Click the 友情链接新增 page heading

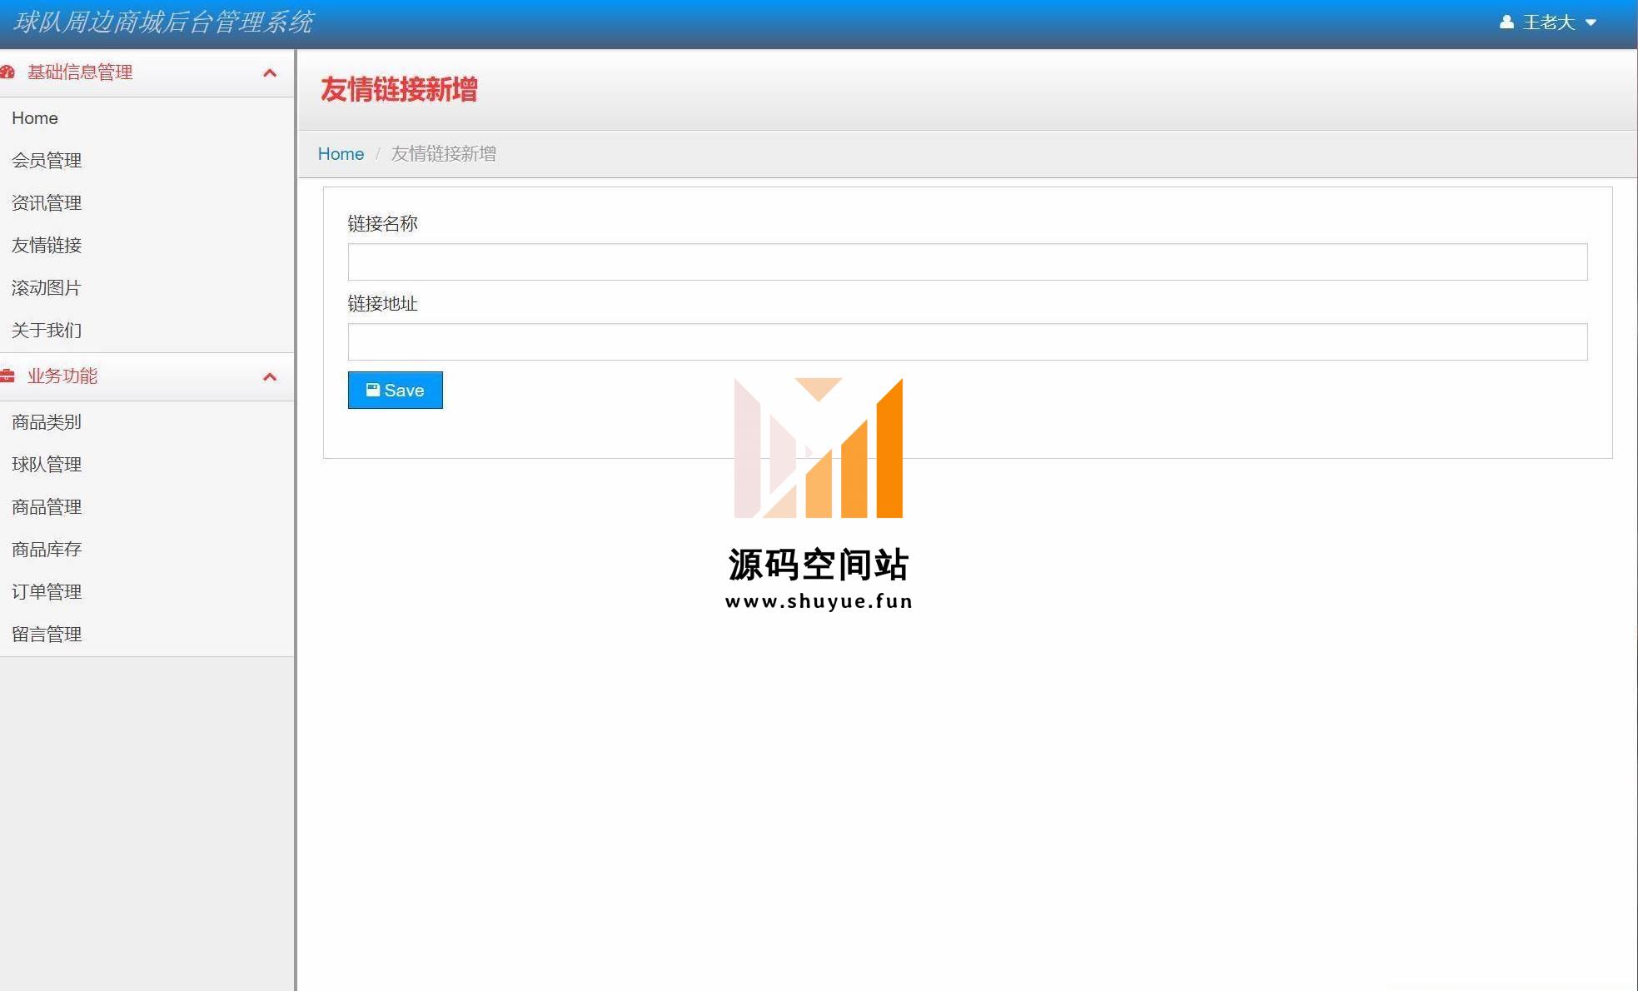click(x=399, y=90)
